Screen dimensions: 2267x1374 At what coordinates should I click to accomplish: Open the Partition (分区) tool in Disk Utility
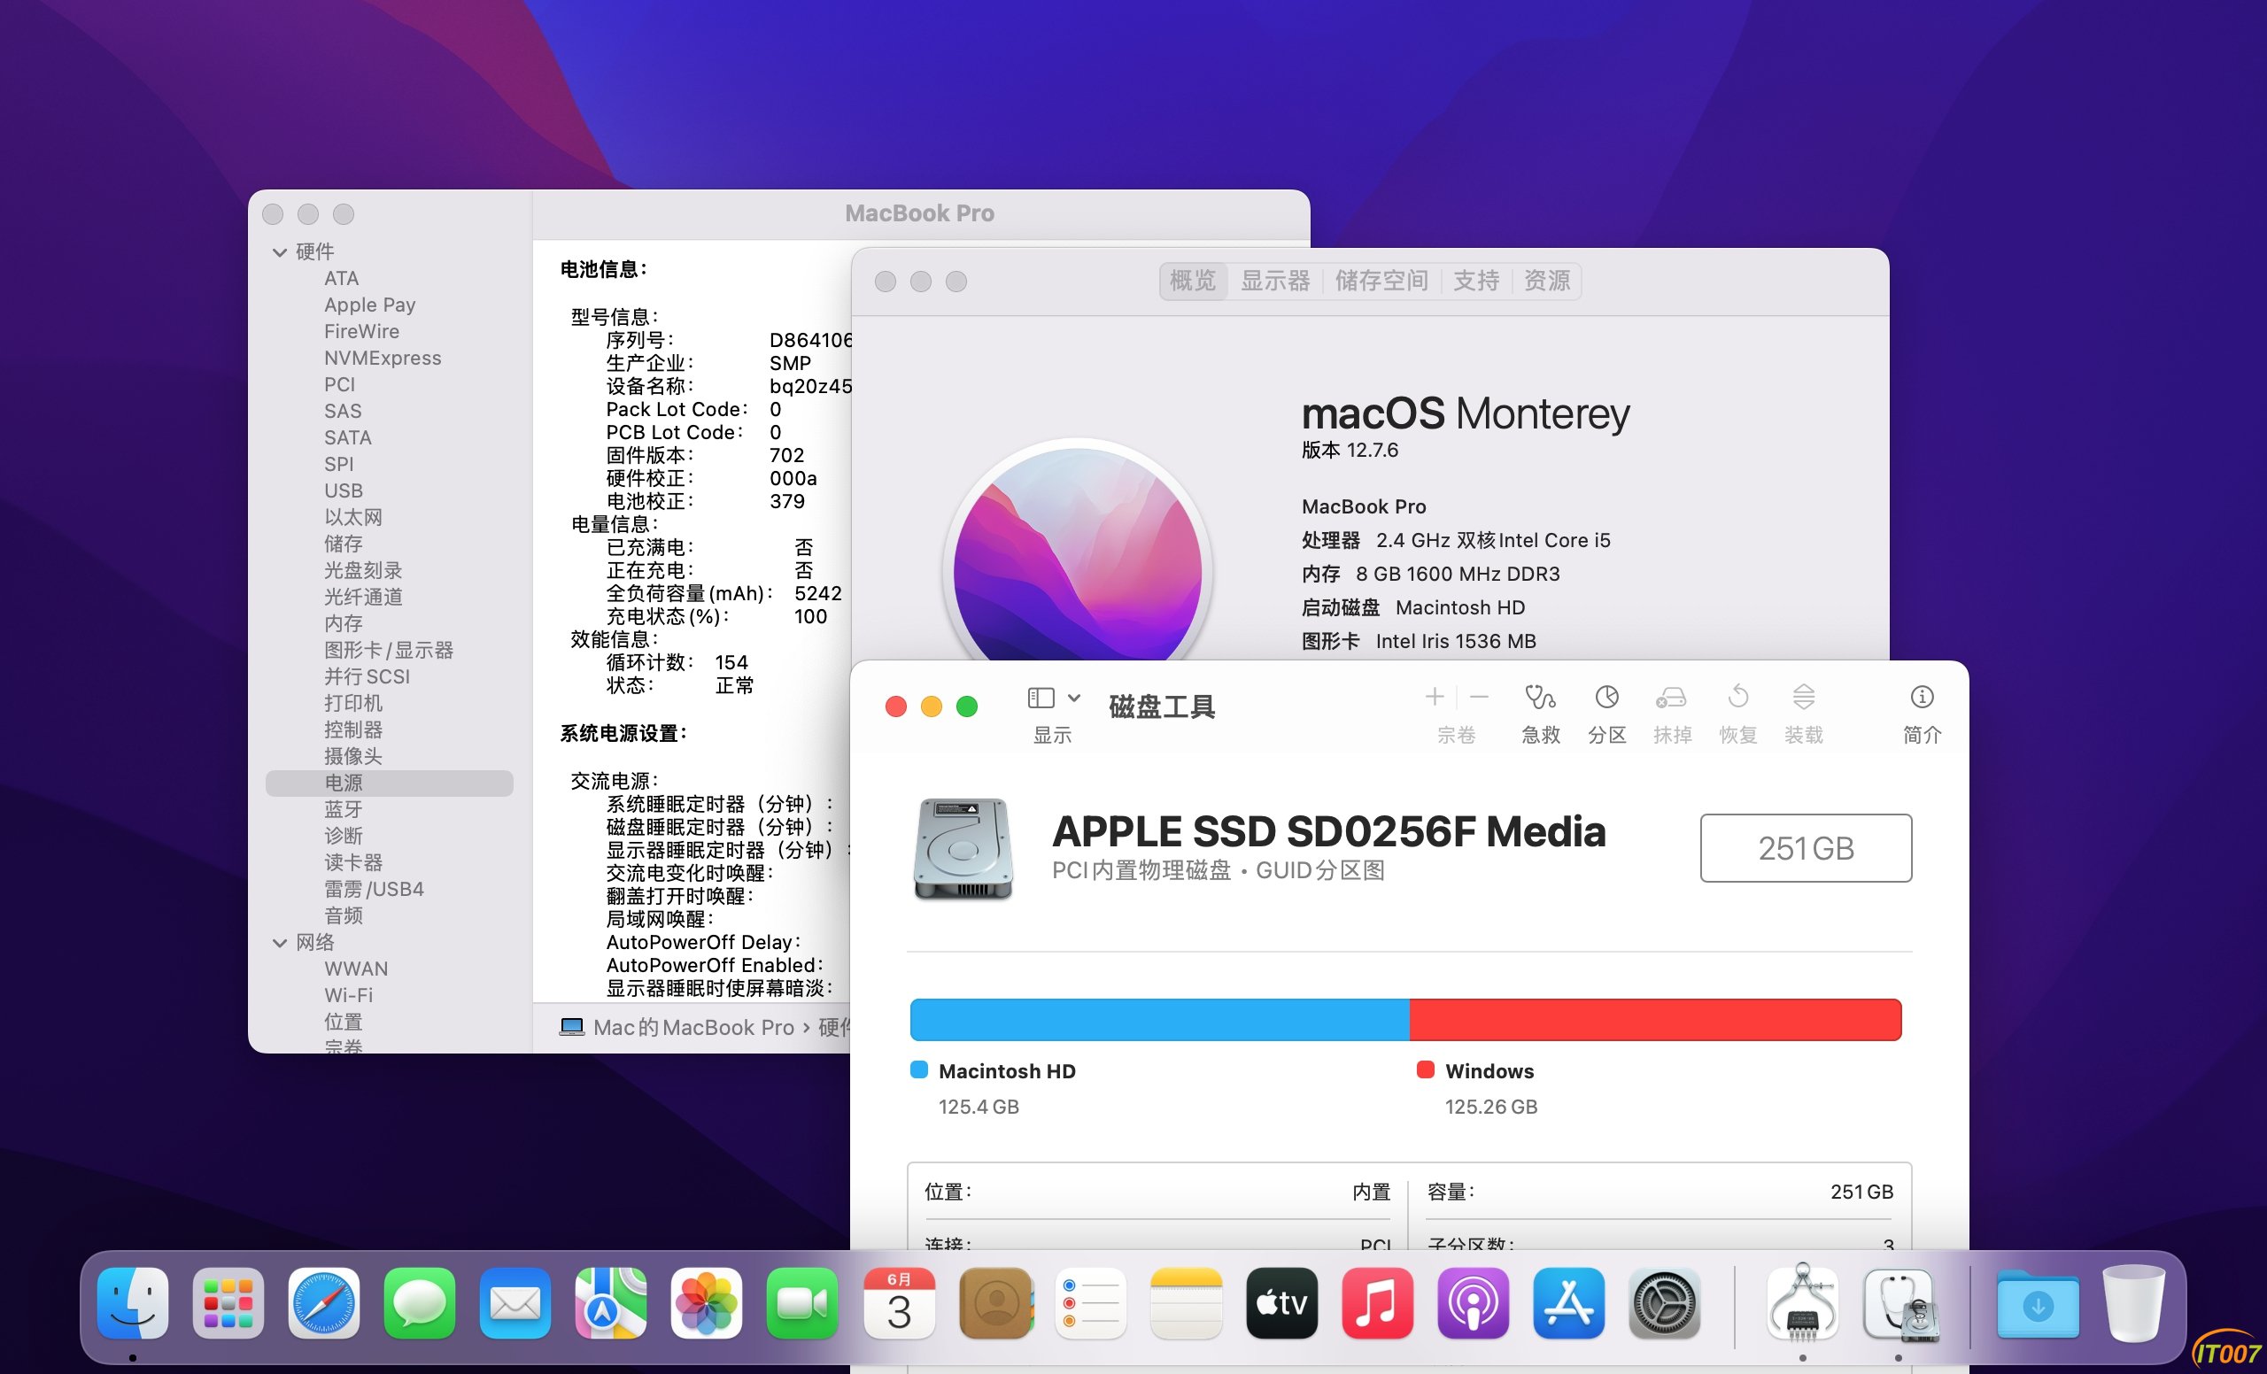click(x=1606, y=697)
